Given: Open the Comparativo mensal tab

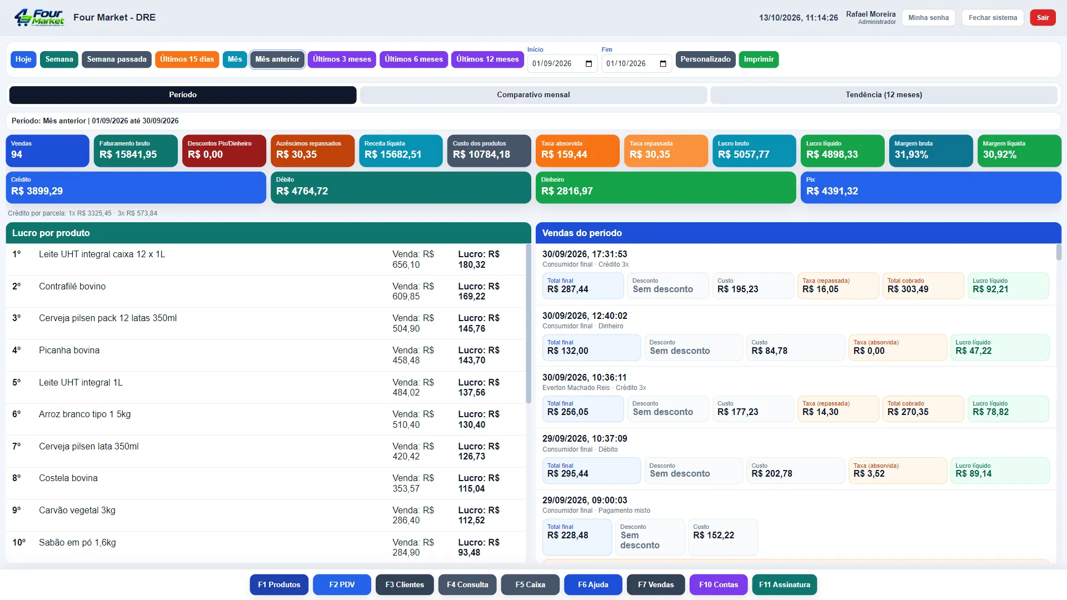Looking at the screenshot, I should pos(533,95).
